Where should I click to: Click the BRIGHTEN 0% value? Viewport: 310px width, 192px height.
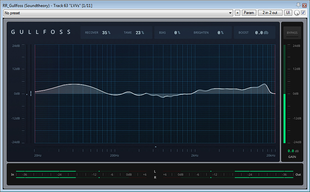tap(220, 32)
